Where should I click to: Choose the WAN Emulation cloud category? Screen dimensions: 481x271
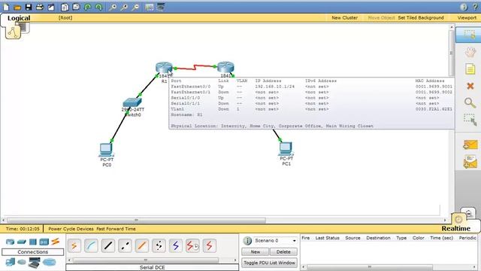point(22,263)
